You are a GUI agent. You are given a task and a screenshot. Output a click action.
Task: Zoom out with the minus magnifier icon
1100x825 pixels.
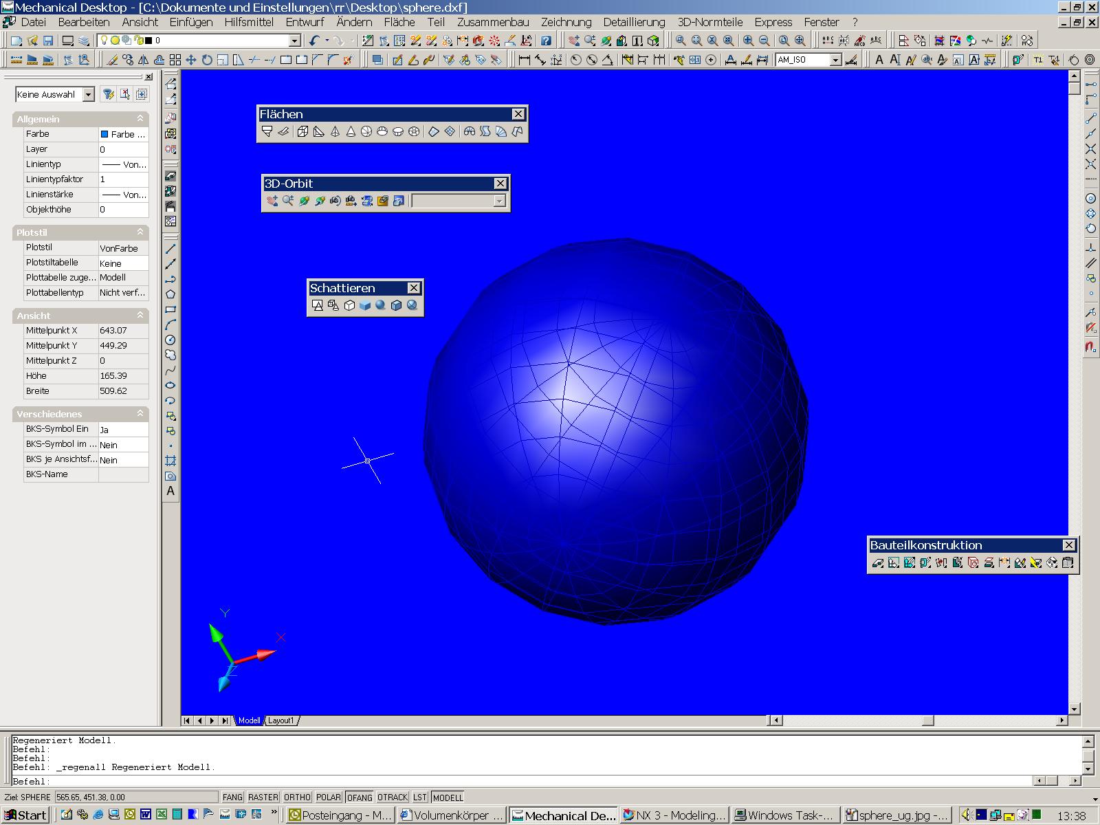point(764,41)
